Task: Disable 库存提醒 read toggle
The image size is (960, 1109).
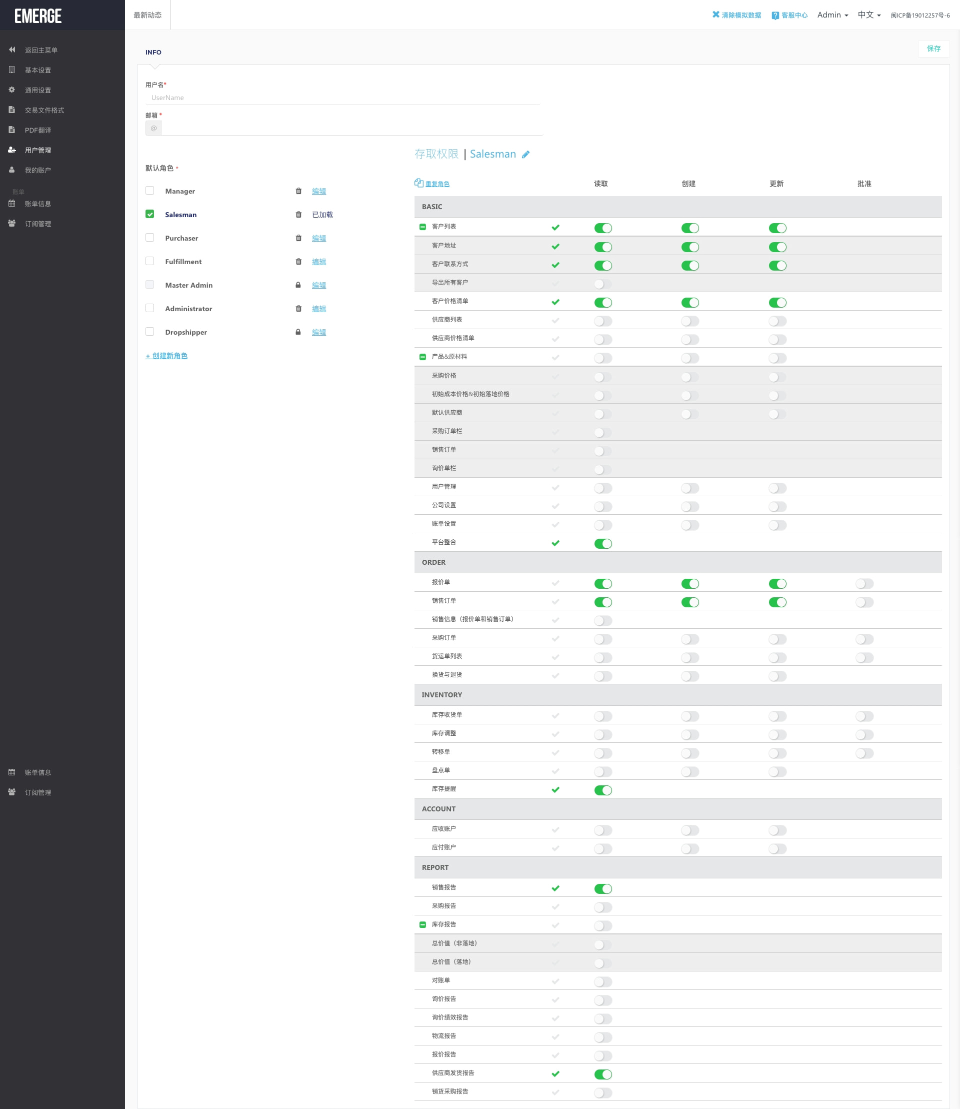Action: [x=603, y=790]
